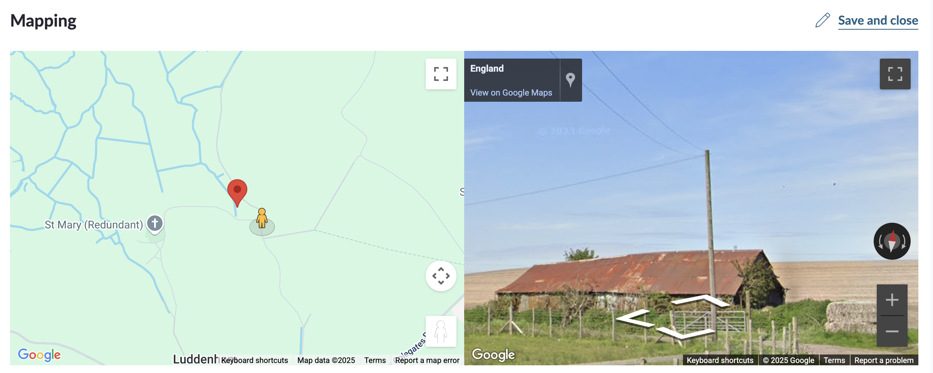This screenshot has width=933, height=373.
Task: Click the Pegman Street View button
Action: pos(441,331)
